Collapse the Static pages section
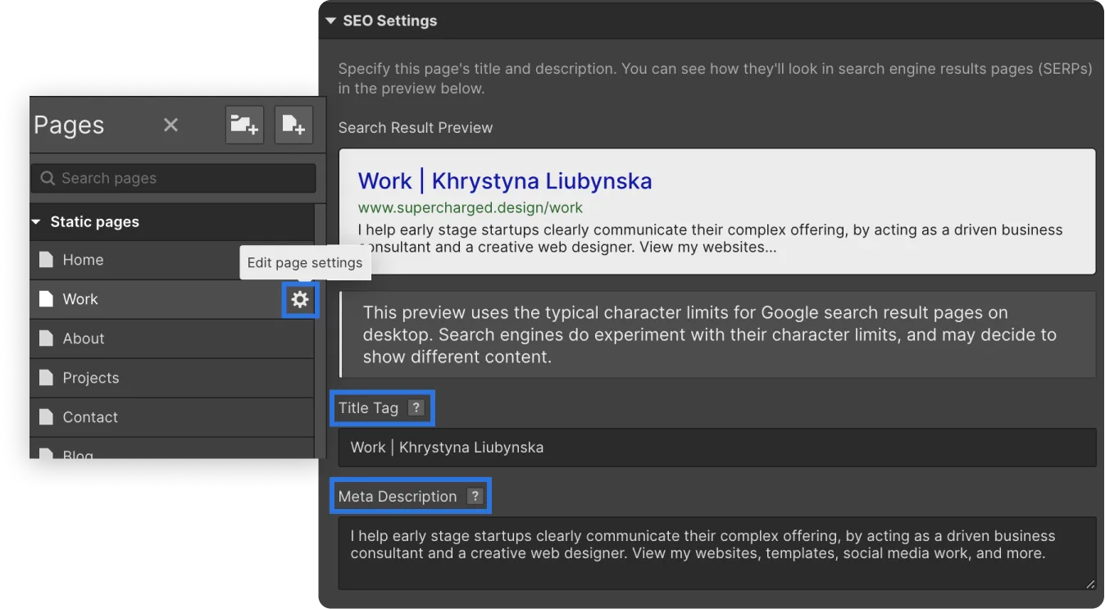Screen dimensions: 1105x609 click(x=36, y=222)
